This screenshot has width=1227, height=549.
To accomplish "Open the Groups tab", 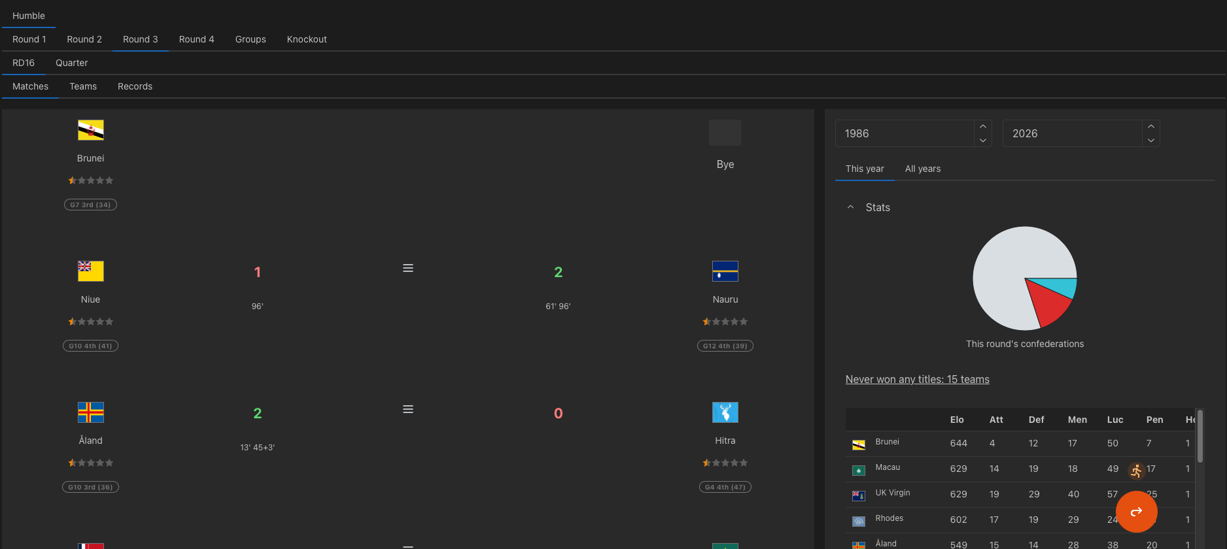I will point(251,39).
